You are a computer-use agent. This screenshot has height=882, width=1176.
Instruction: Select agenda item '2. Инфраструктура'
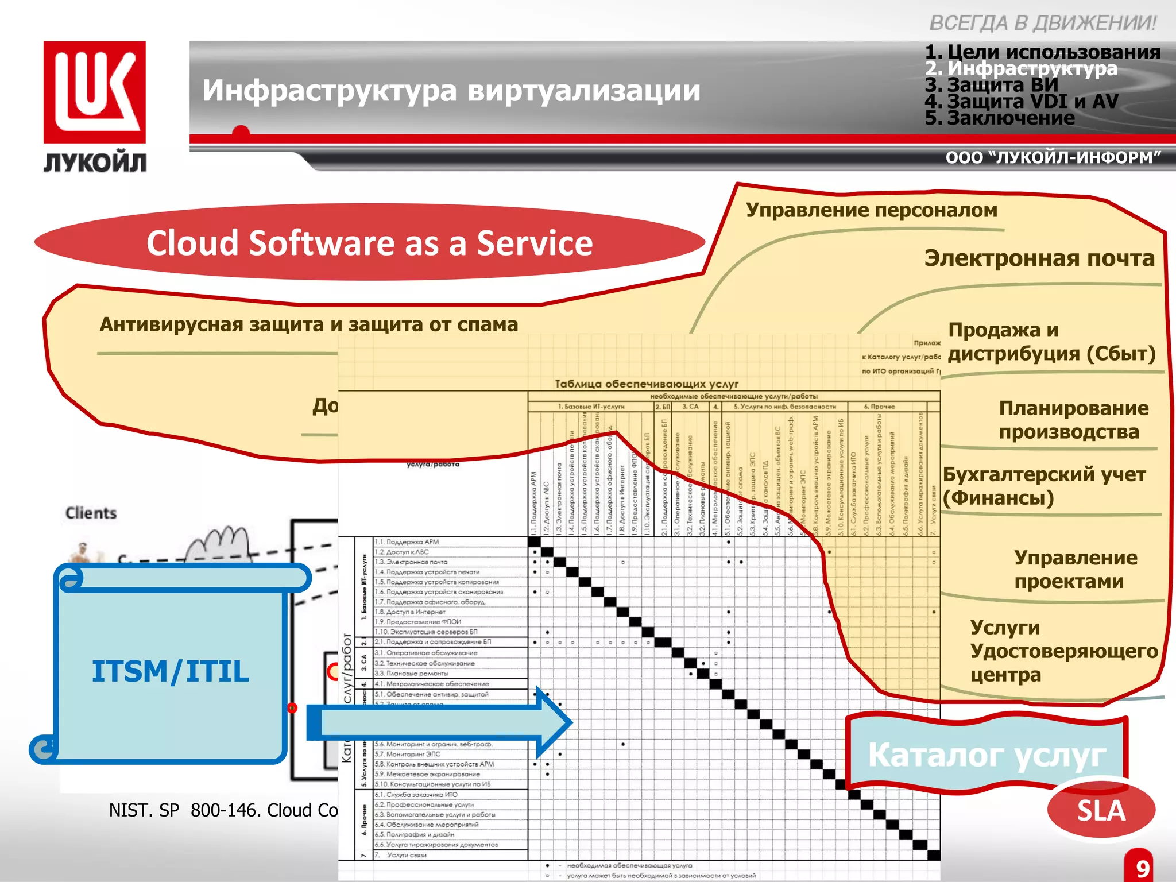coord(1021,68)
